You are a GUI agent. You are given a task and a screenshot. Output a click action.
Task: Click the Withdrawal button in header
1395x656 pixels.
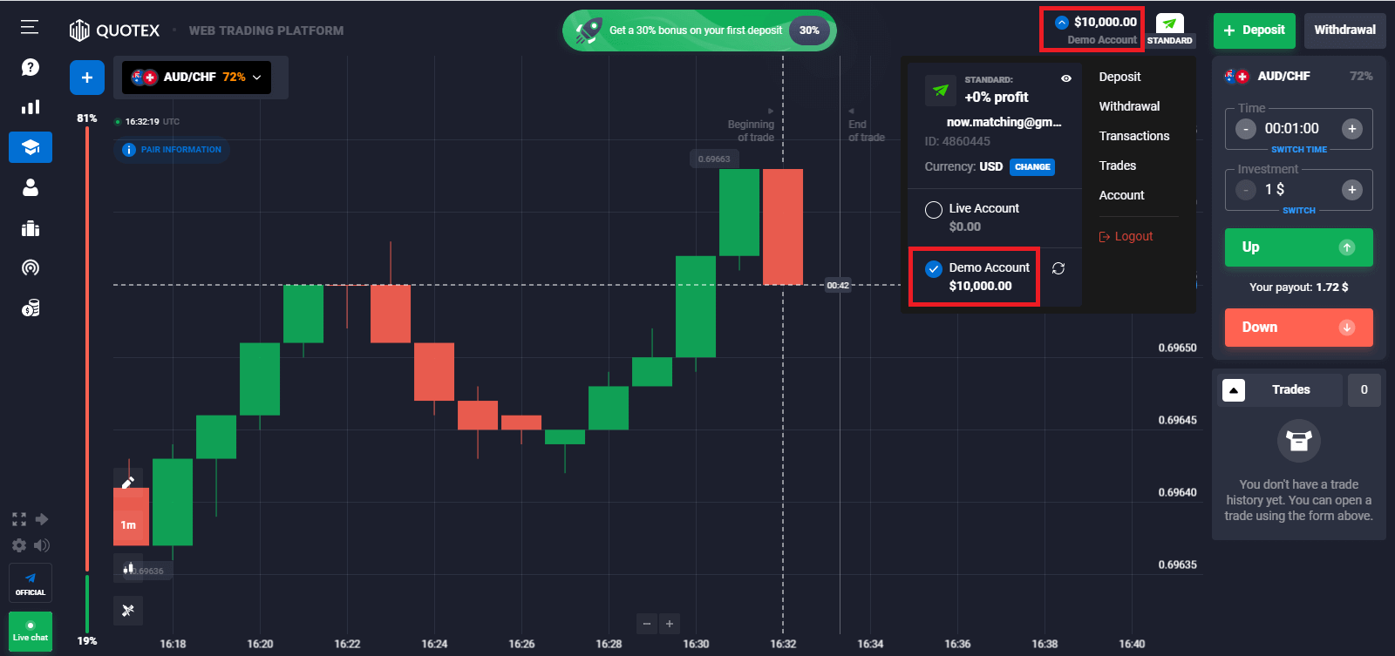1344,30
